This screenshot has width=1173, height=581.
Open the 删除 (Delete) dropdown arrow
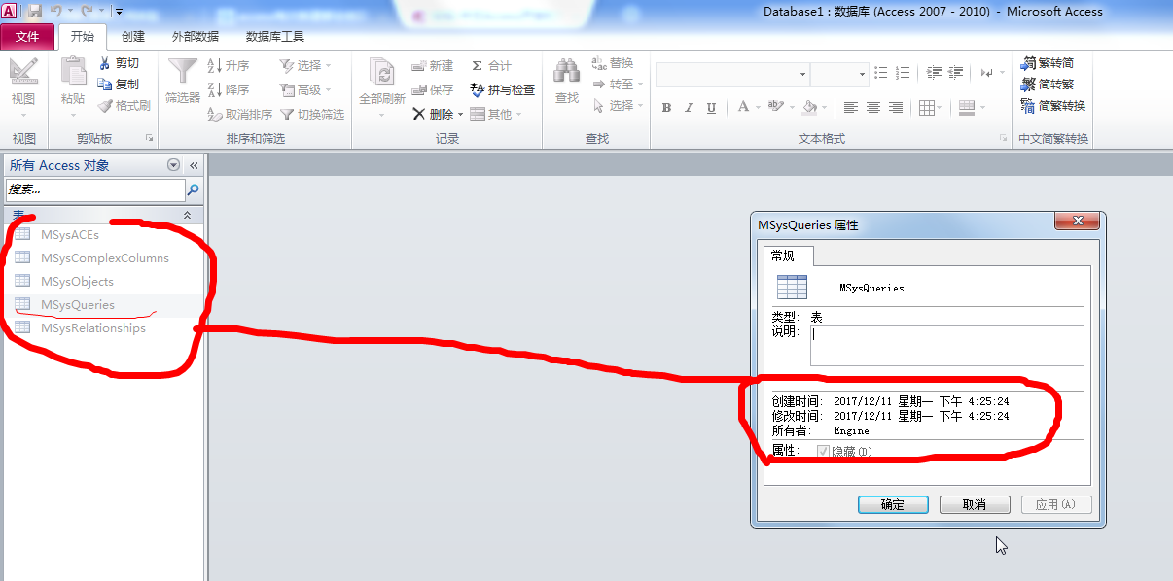[459, 114]
